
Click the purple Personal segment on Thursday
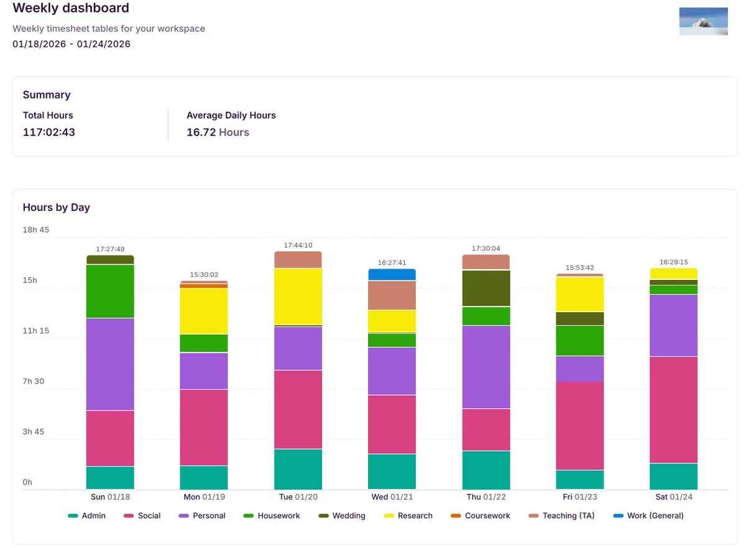click(x=486, y=367)
